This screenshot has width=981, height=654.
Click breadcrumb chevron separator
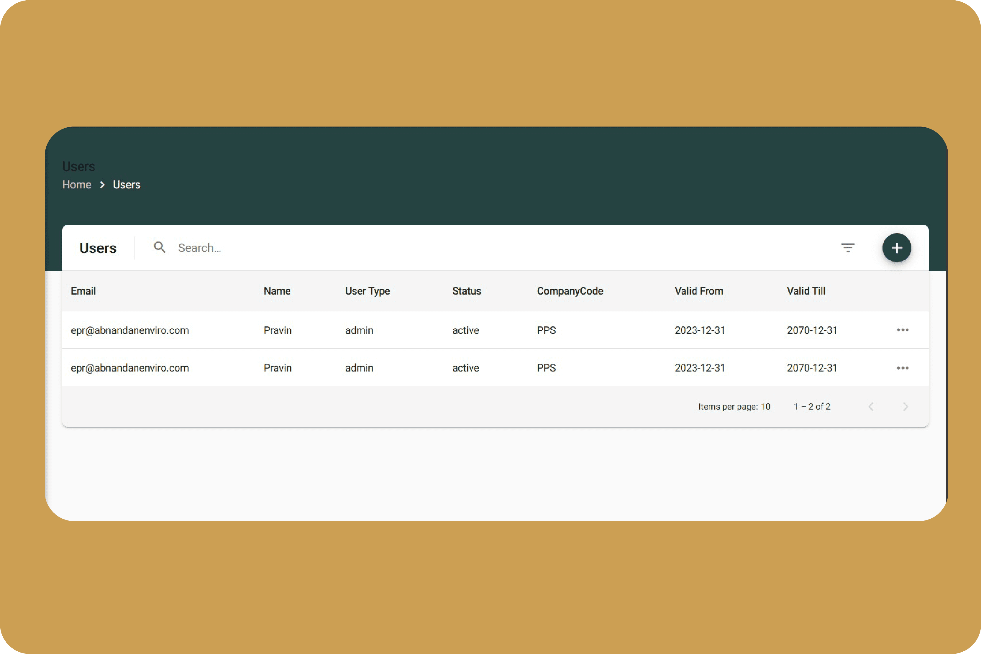tap(102, 185)
